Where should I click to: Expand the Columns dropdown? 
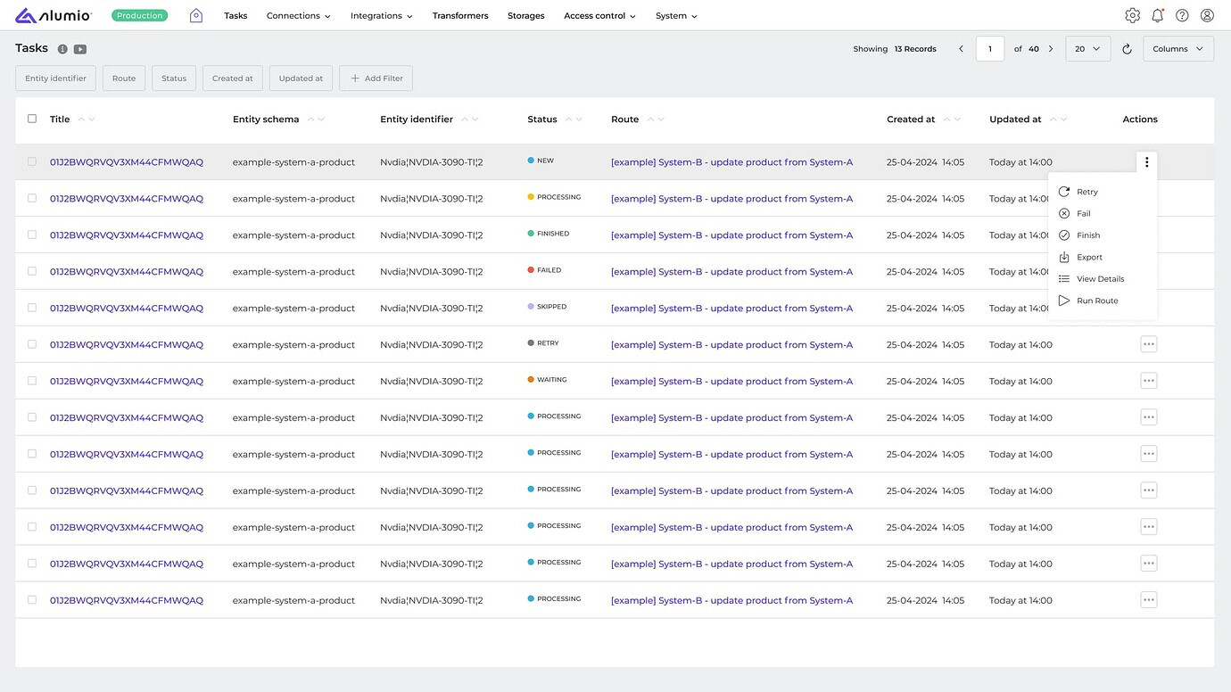(x=1177, y=49)
